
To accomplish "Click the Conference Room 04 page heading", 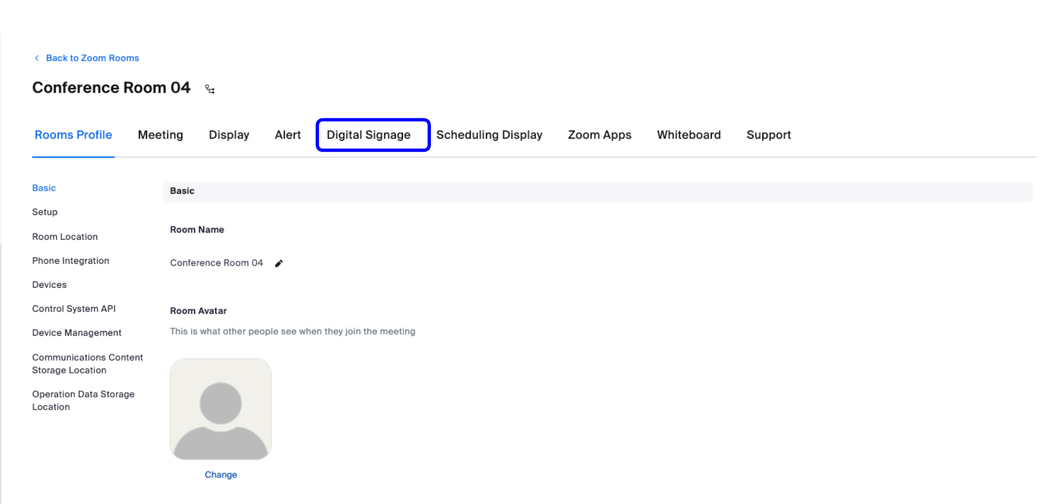I will pos(111,88).
